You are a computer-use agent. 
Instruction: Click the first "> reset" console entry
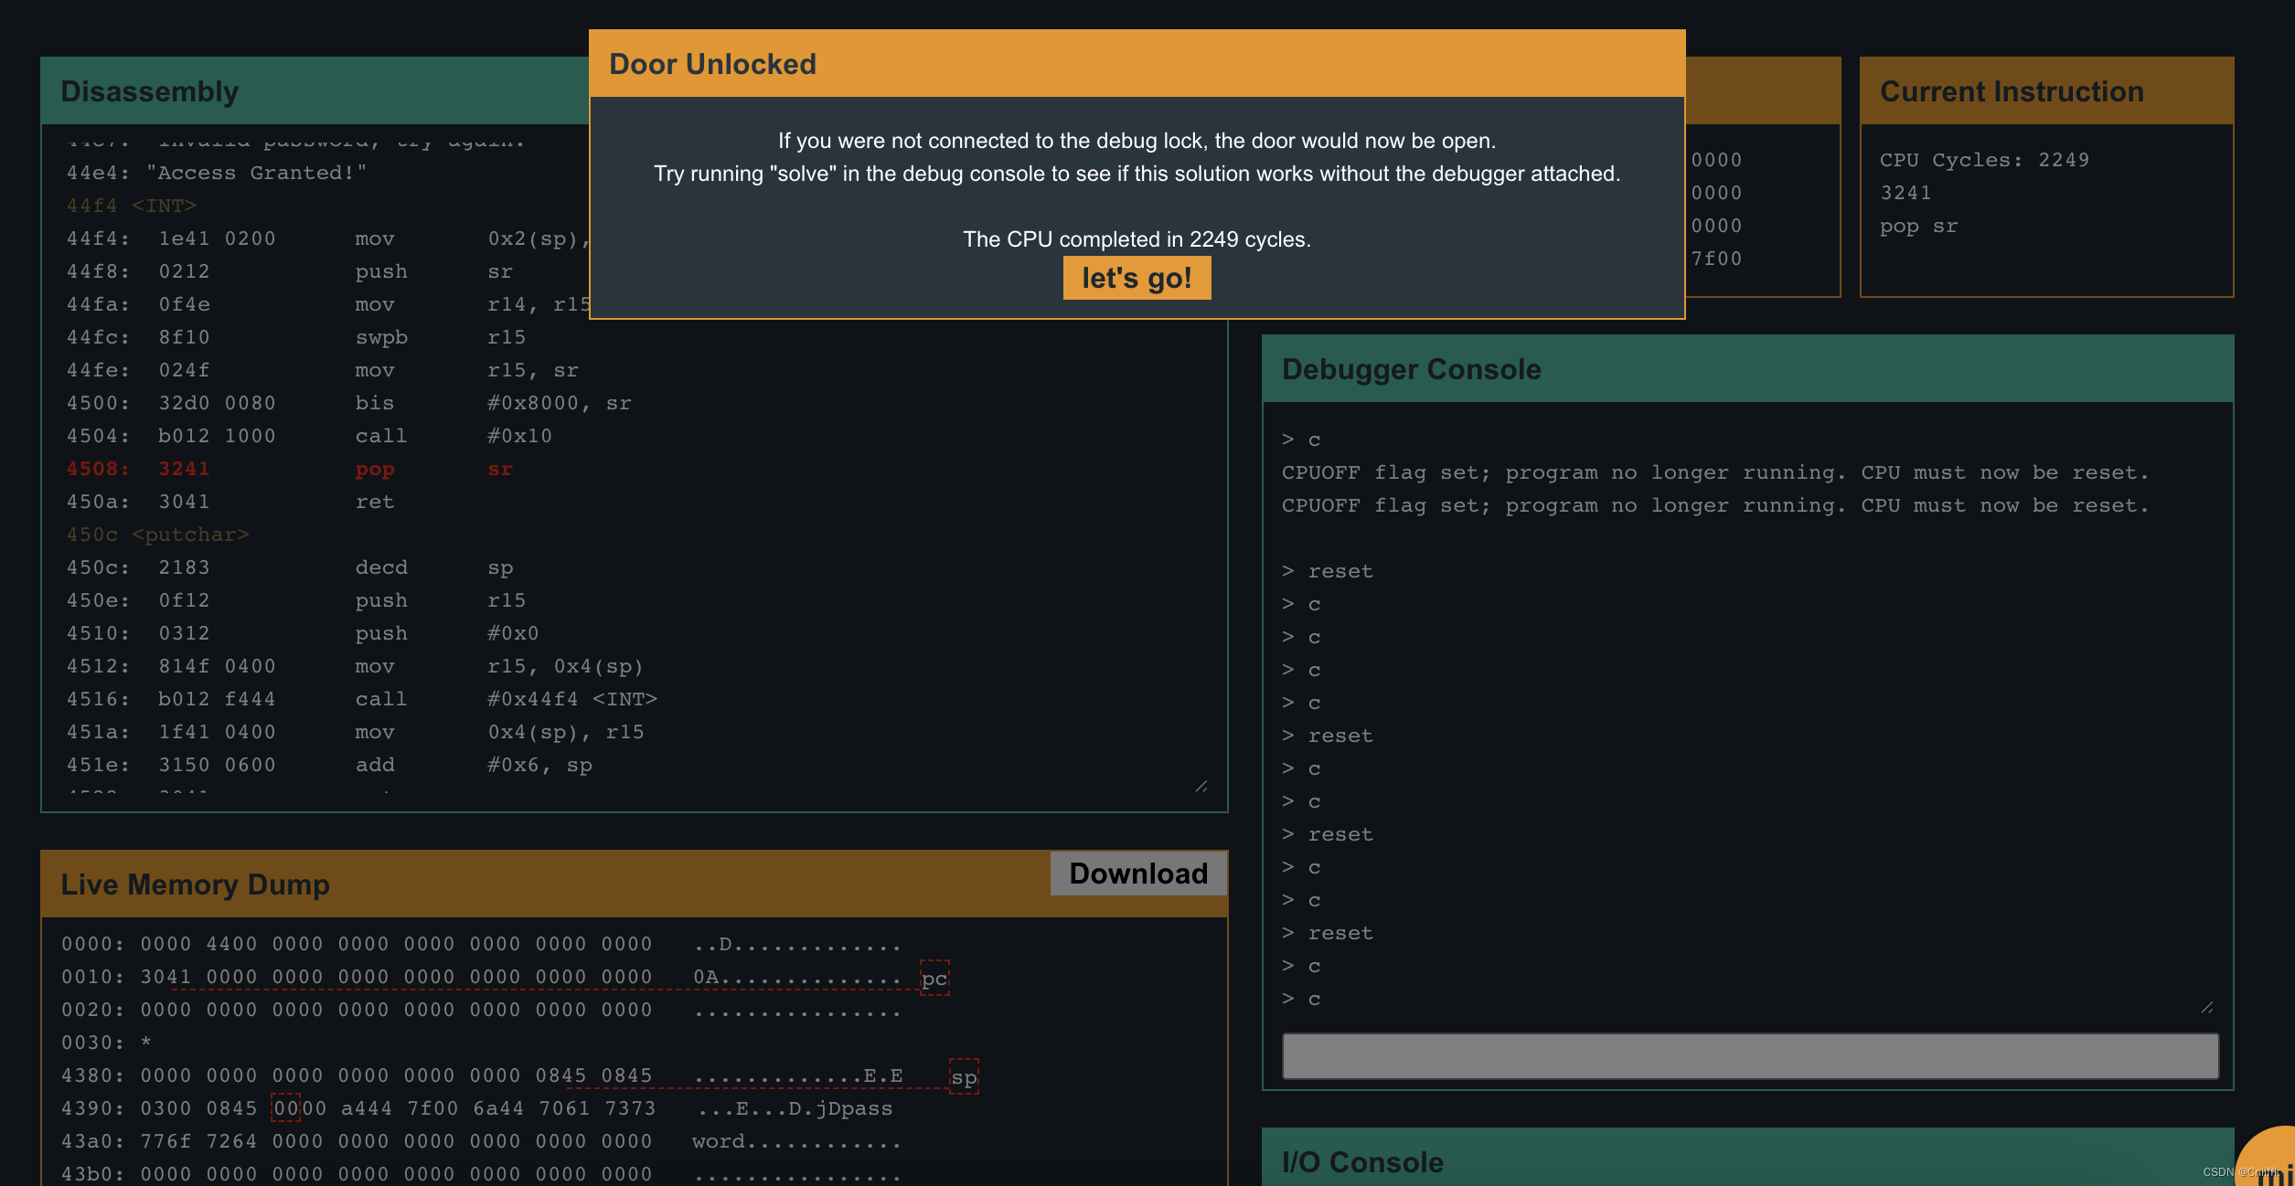[1328, 571]
